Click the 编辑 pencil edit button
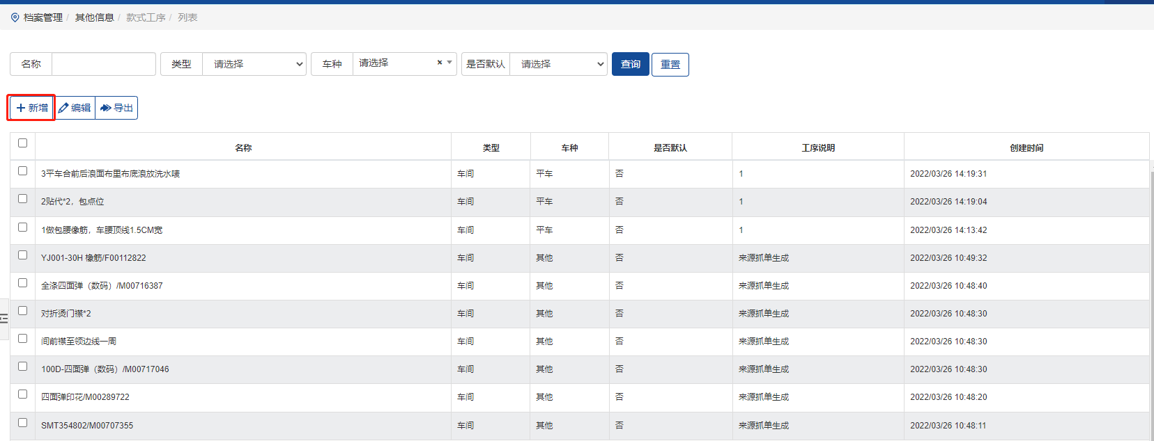Viewport: 1154px width, 441px height. point(75,108)
